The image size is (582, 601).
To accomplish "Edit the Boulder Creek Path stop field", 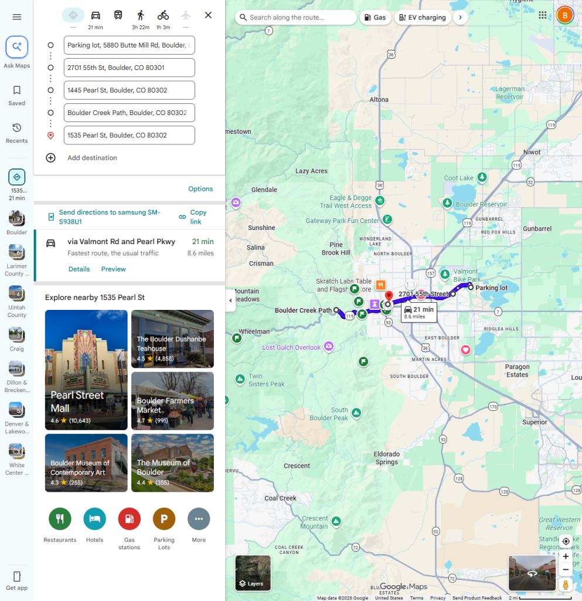I will (130, 113).
